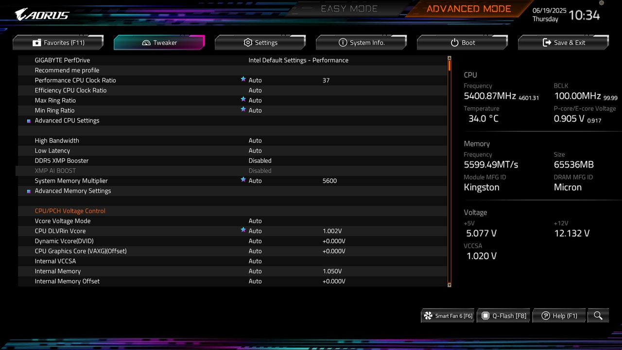Click the Memory Frequency 5599.49MT/s reading
The image size is (622, 350).
[x=491, y=164]
